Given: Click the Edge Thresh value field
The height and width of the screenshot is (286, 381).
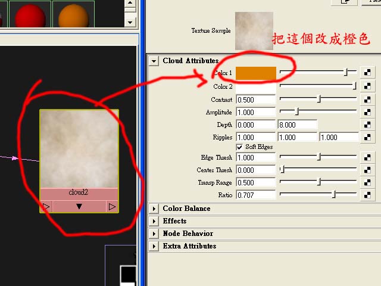Looking at the screenshot, I should click(x=256, y=157).
